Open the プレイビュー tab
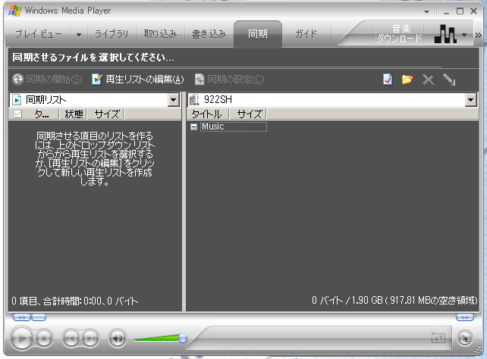 coord(38,34)
